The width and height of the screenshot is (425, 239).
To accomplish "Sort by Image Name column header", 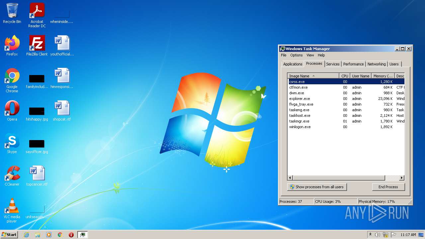I will pos(313,76).
